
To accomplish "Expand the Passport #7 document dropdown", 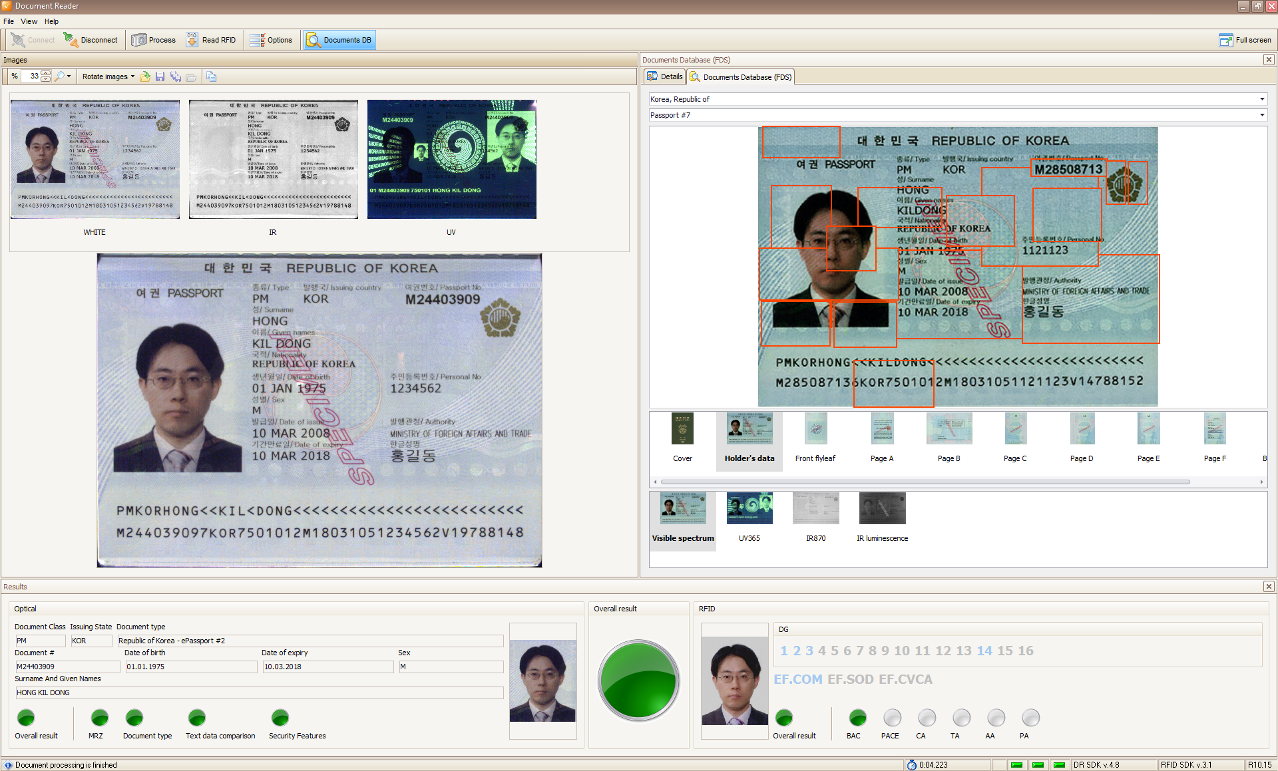I will [x=1261, y=115].
